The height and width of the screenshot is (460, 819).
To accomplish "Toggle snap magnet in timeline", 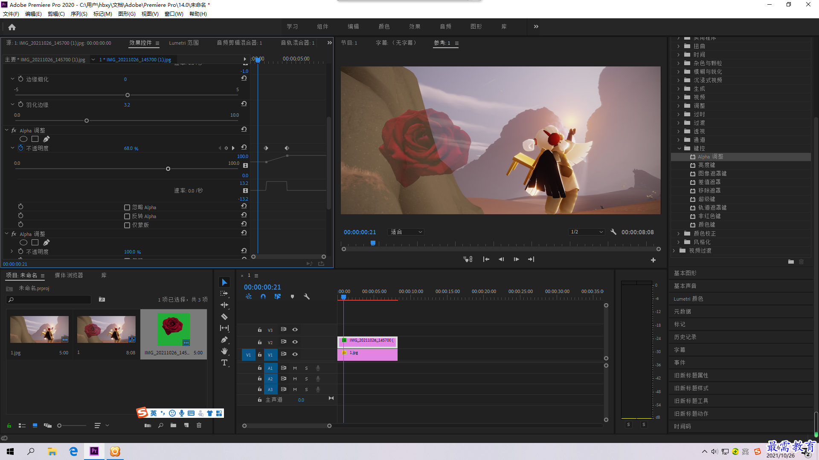I will coord(263,296).
